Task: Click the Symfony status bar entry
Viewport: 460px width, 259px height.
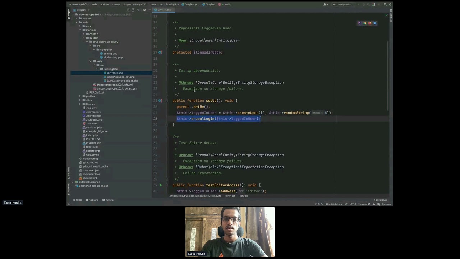Action: pyautogui.click(x=386, y=204)
